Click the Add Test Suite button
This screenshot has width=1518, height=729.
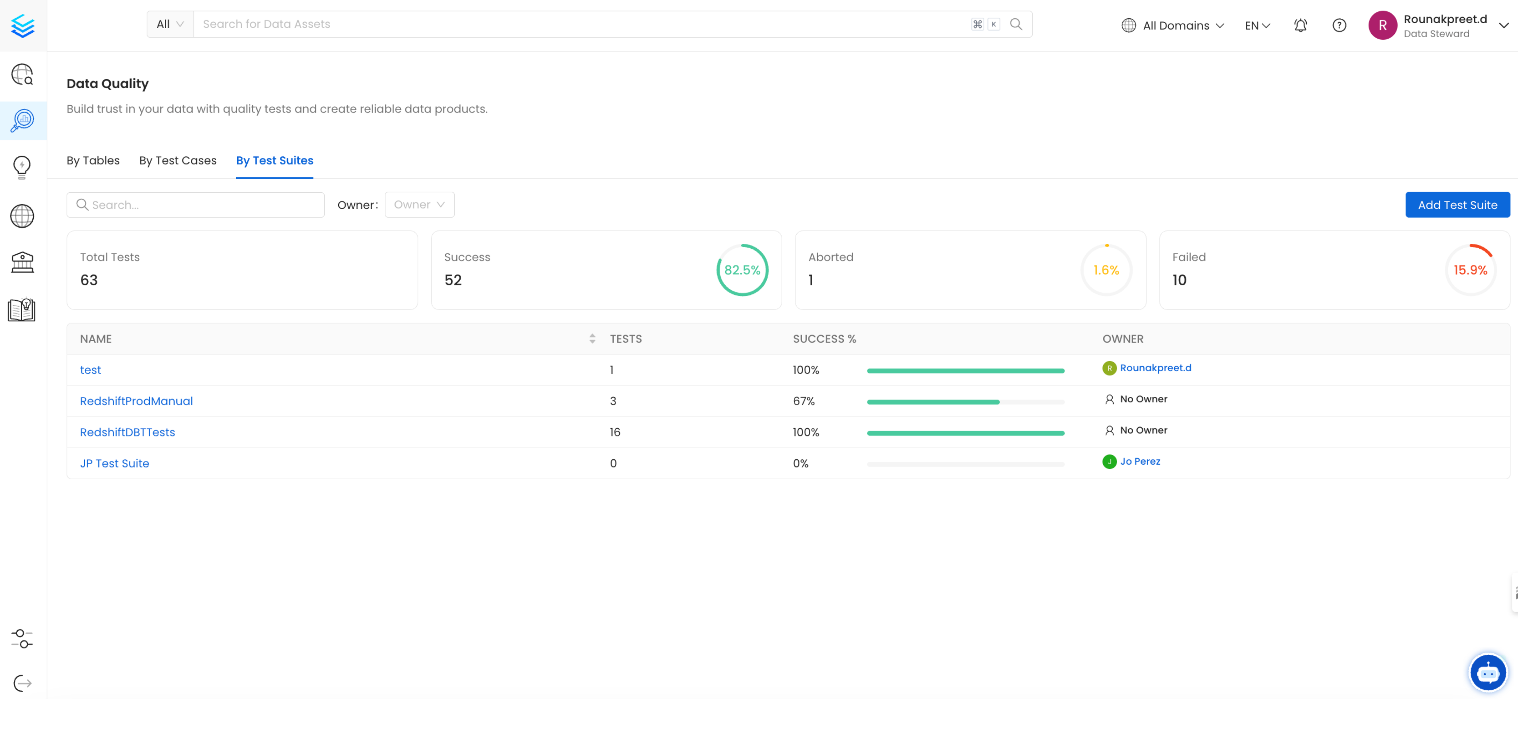click(x=1457, y=204)
